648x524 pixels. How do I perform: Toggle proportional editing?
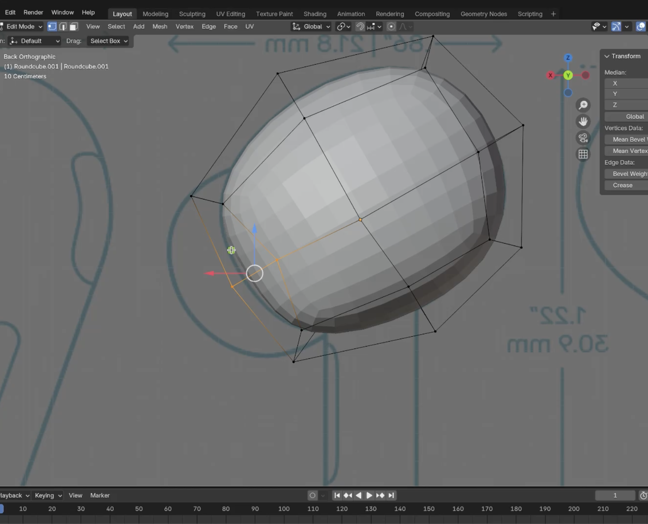[391, 27]
